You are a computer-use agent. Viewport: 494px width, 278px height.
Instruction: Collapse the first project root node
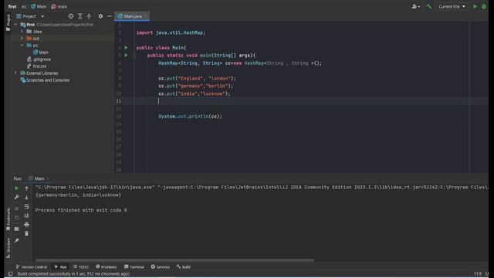(15, 24)
